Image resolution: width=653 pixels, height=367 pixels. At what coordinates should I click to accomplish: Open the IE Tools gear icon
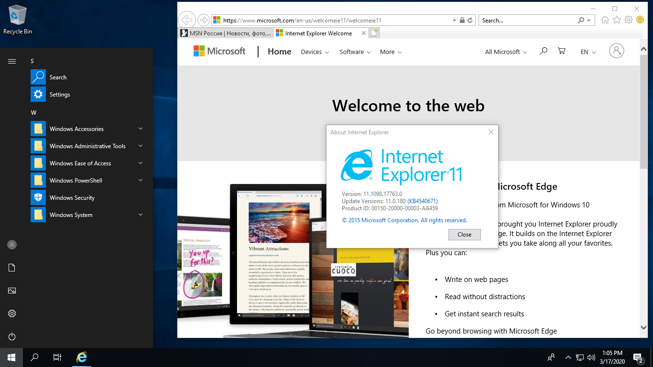tap(628, 20)
